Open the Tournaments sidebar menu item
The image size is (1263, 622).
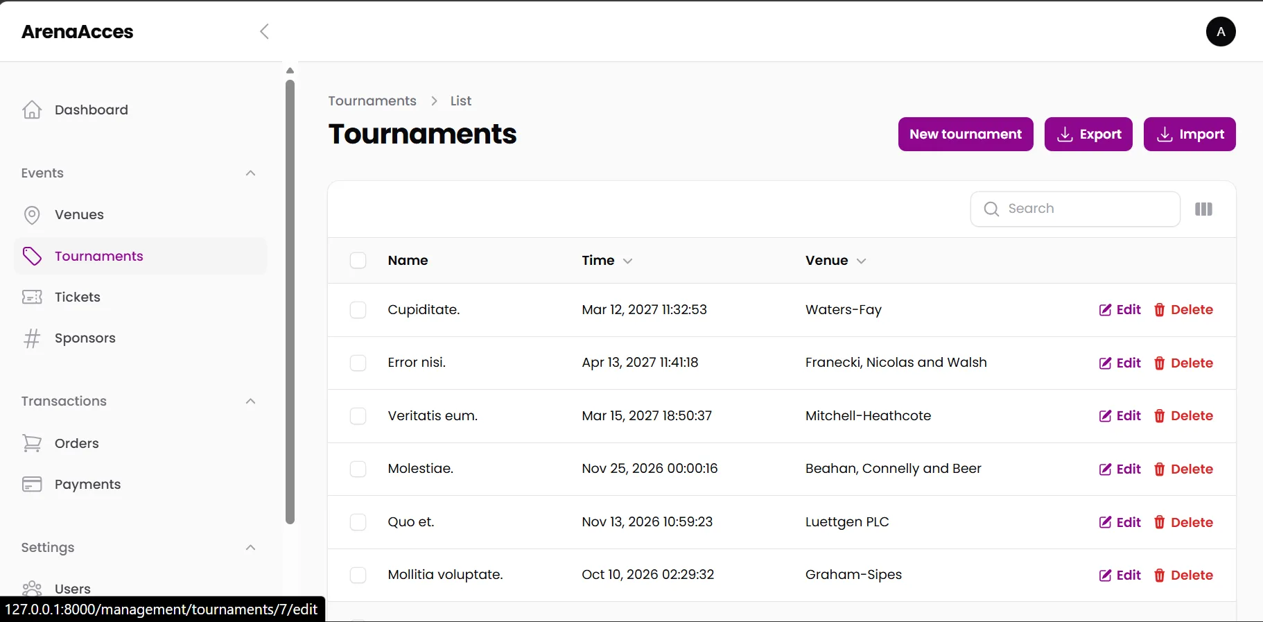[141, 256]
